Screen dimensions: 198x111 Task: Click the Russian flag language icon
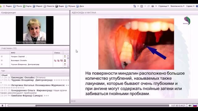pos(195,105)
